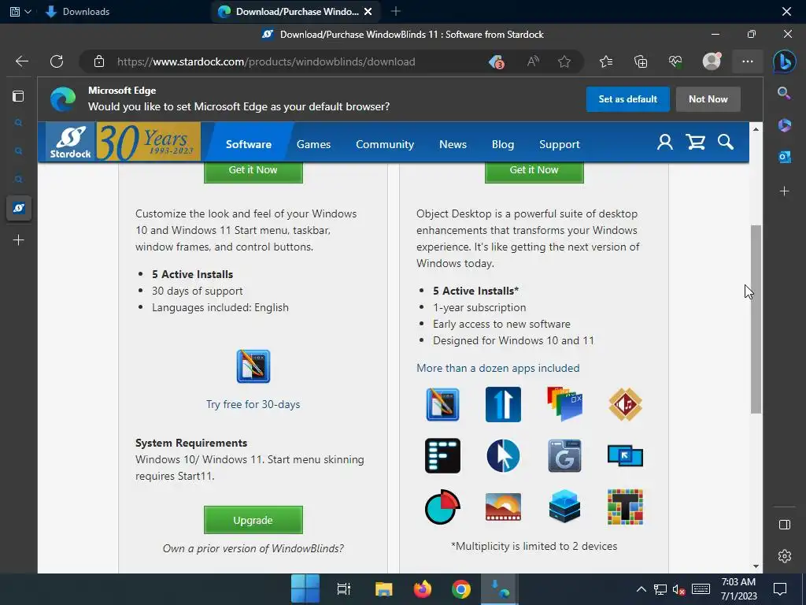The image size is (806, 605).
Task: Show hidden tray icons chevron
Action: [x=641, y=589]
